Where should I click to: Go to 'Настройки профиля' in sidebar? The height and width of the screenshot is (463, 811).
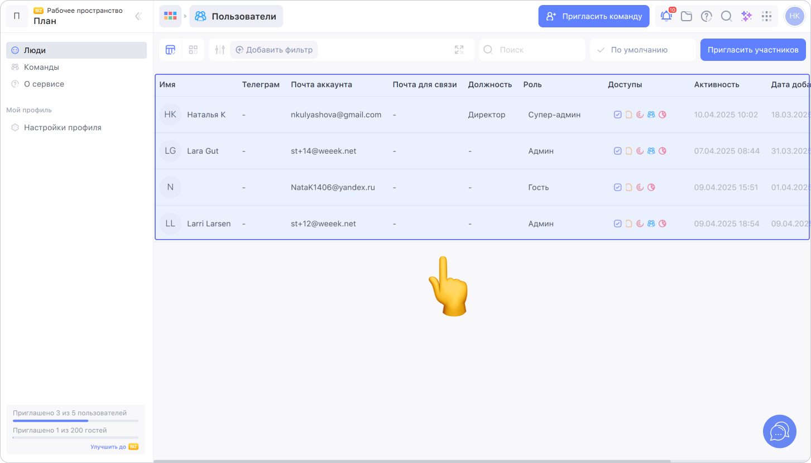pyautogui.click(x=63, y=127)
